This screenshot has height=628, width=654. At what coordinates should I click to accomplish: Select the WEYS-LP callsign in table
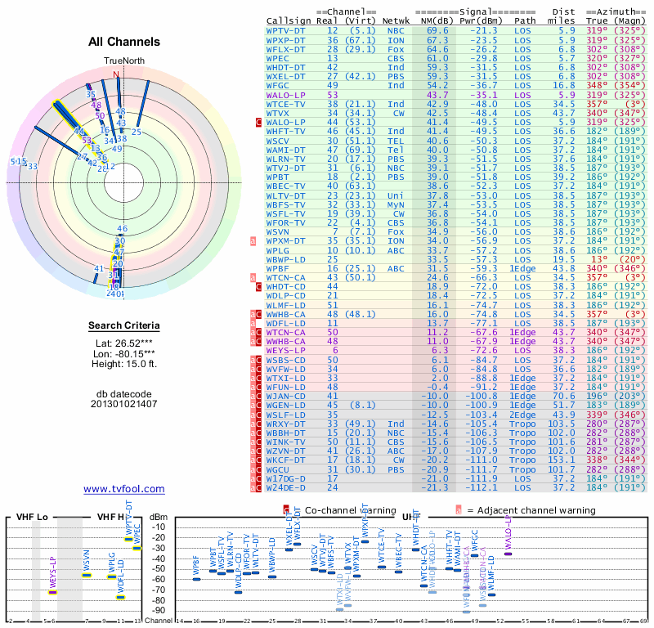click(x=285, y=351)
